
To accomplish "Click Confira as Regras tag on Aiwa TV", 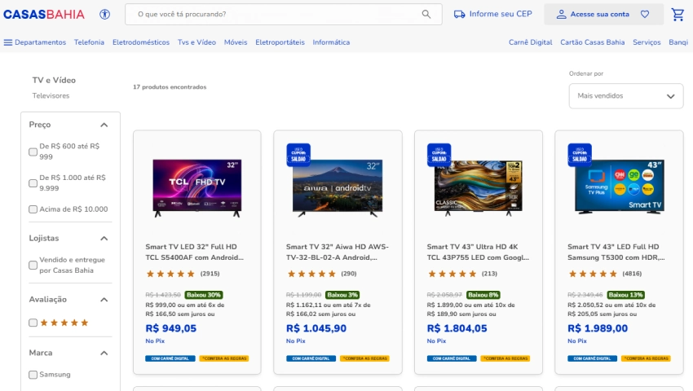I will (x=364, y=358).
